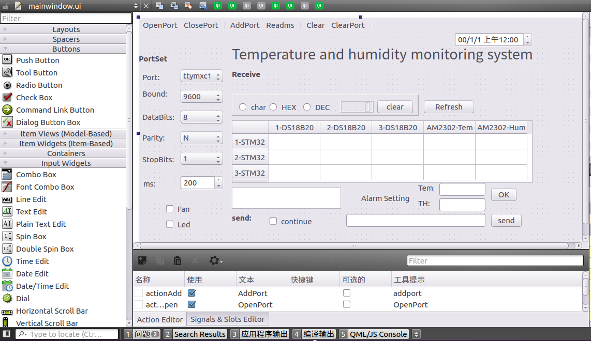Open the Port combo box showing ttymxc1
The height and width of the screenshot is (341, 591).
click(x=201, y=76)
